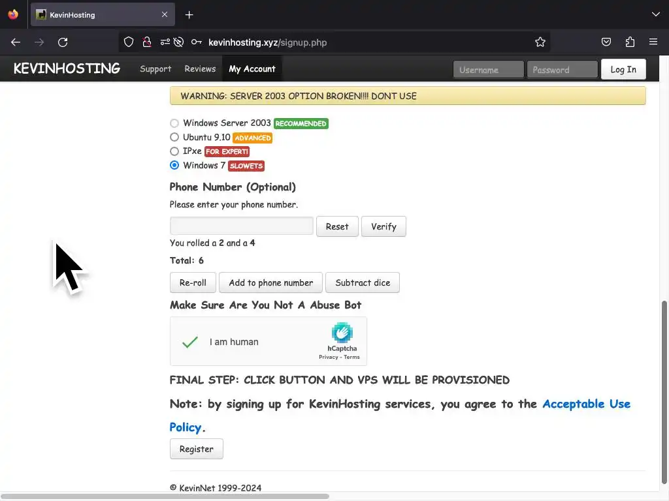This screenshot has width=669, height=501.
Task: Click the forward navigation arrow
Action: pyautogui.click(x=39, y=42)
